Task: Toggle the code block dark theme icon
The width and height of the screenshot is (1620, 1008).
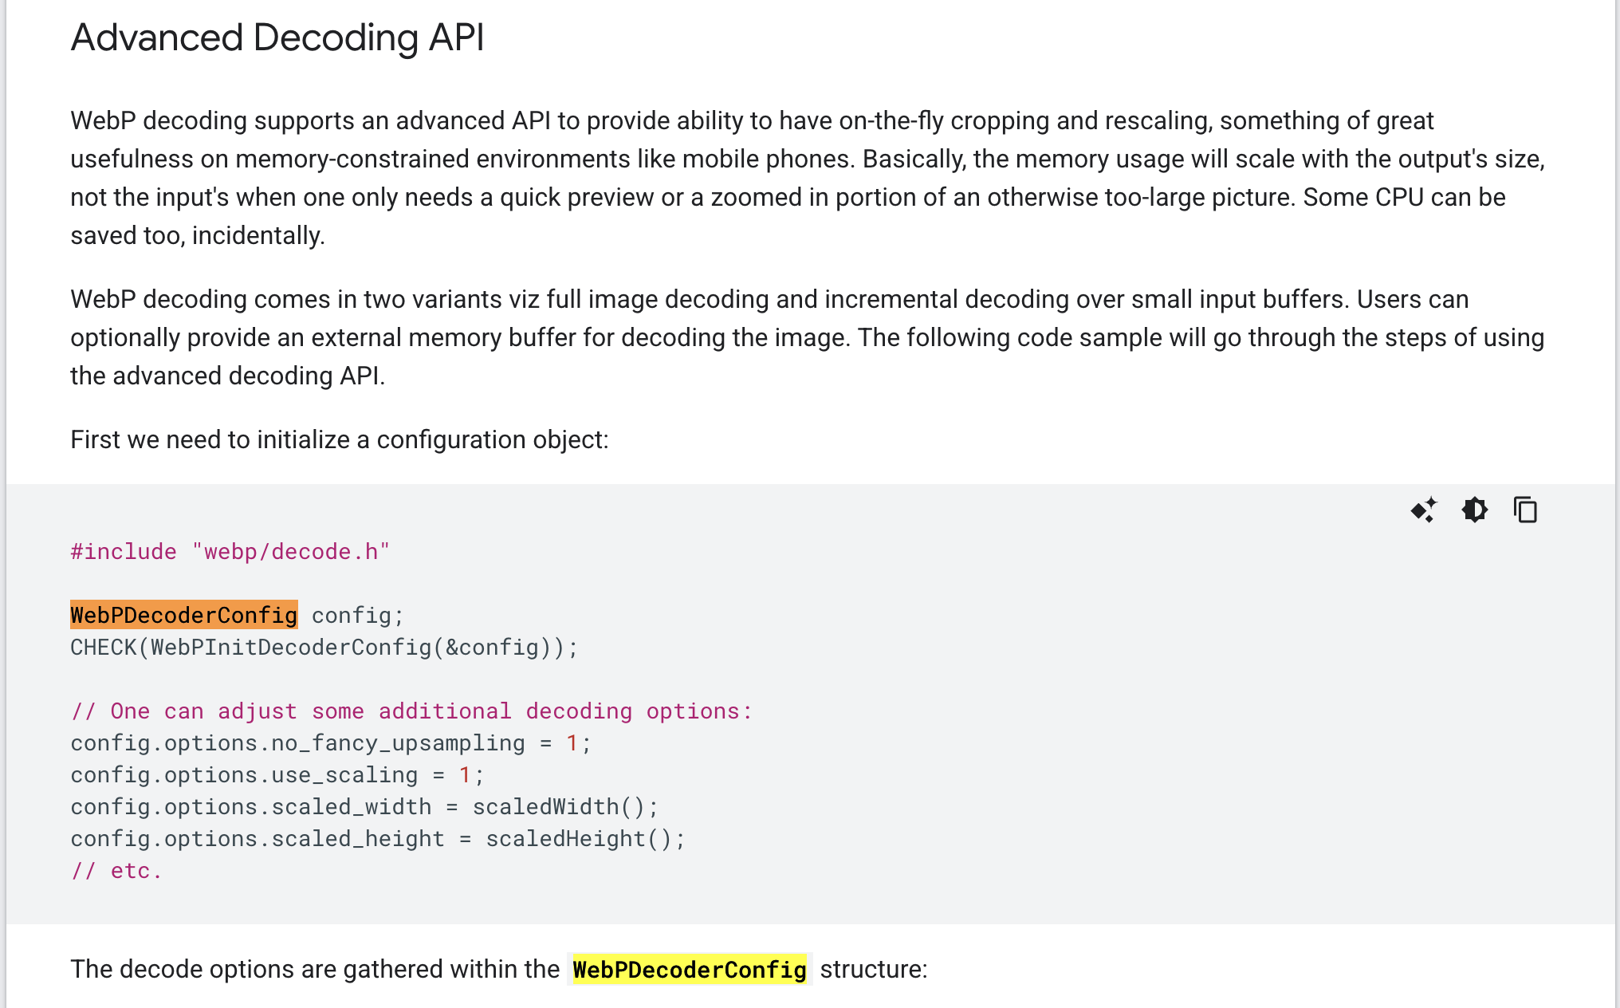Action: click(x=1474, y=510)
